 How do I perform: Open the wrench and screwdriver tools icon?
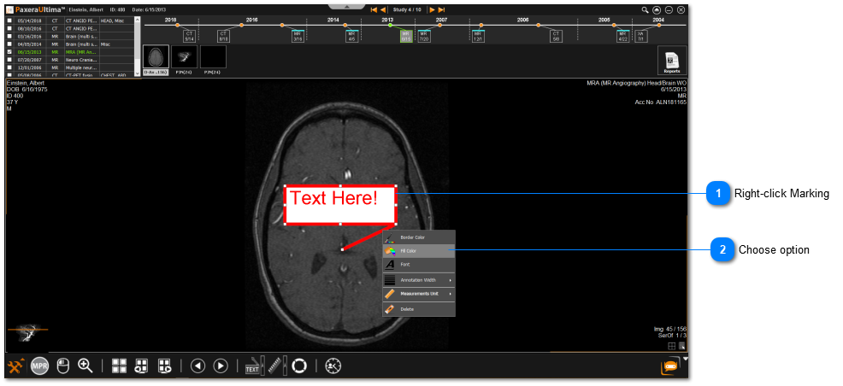pos(15,366)
